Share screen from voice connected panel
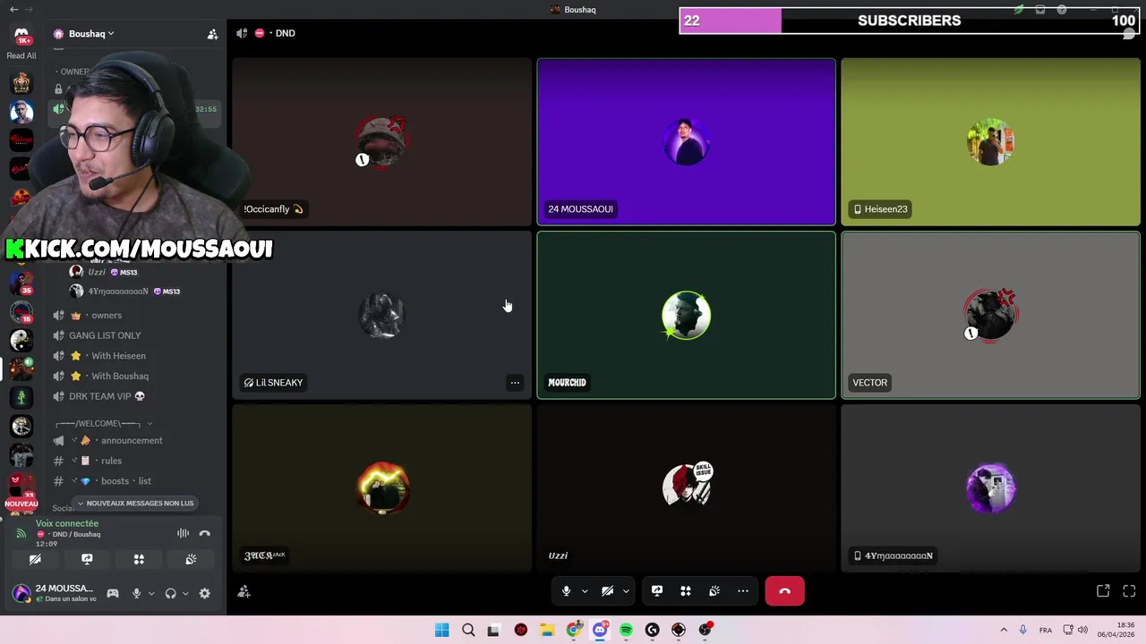 pyautogui.click(x=87, y=559)
